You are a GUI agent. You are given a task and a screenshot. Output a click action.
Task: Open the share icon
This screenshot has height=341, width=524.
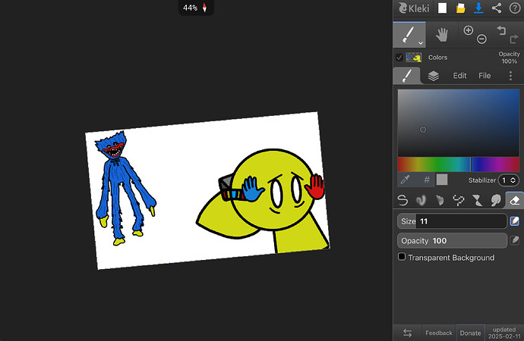(497, 8)
